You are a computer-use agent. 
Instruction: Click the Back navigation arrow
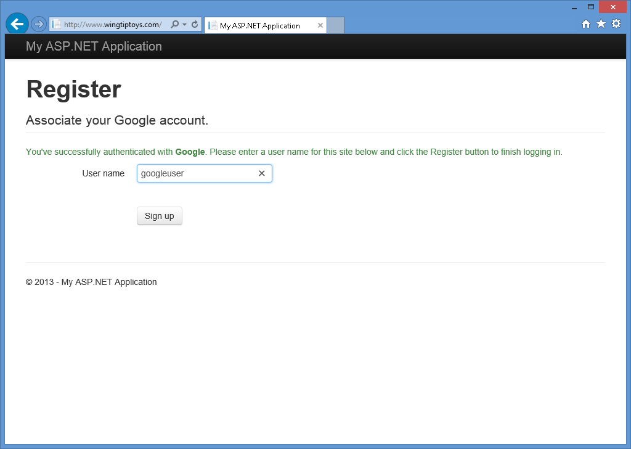tap(17, 23)
